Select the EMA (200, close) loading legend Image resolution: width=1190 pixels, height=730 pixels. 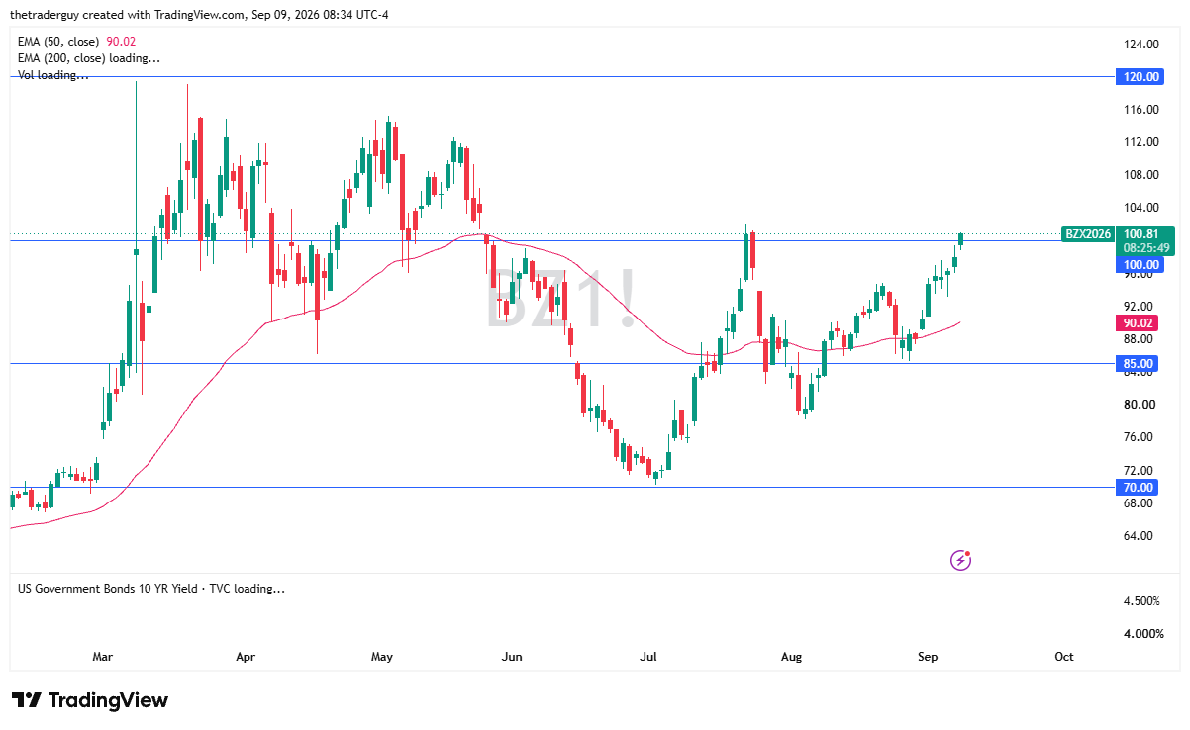click(89, 58)
